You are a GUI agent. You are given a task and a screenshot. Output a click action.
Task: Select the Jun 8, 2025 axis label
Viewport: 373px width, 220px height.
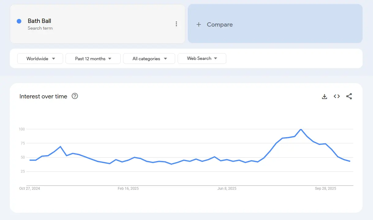click(x=227, y=189)
